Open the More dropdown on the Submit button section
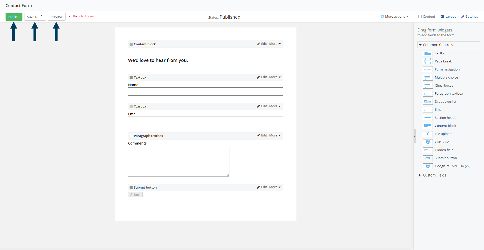 click(x=275, y=187)
